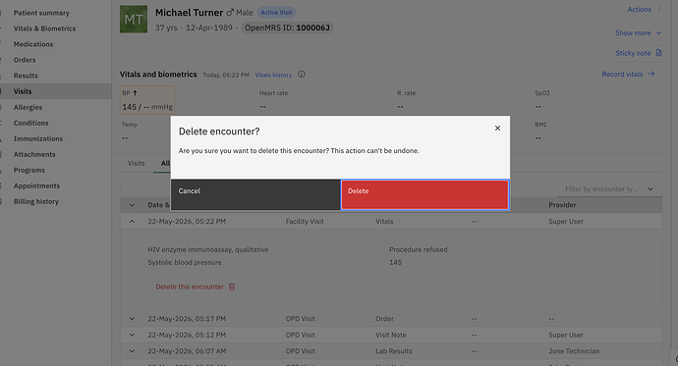
Task: Open the Actions overflow menu icon
Action: coord(659,10)
